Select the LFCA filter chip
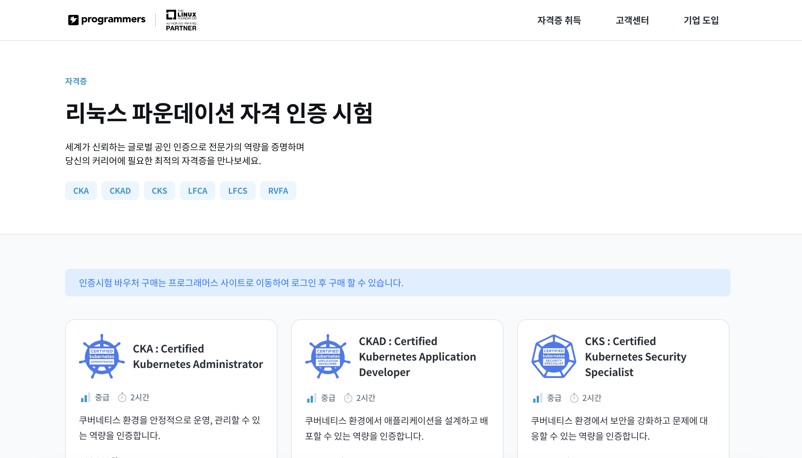 (197, 191)
